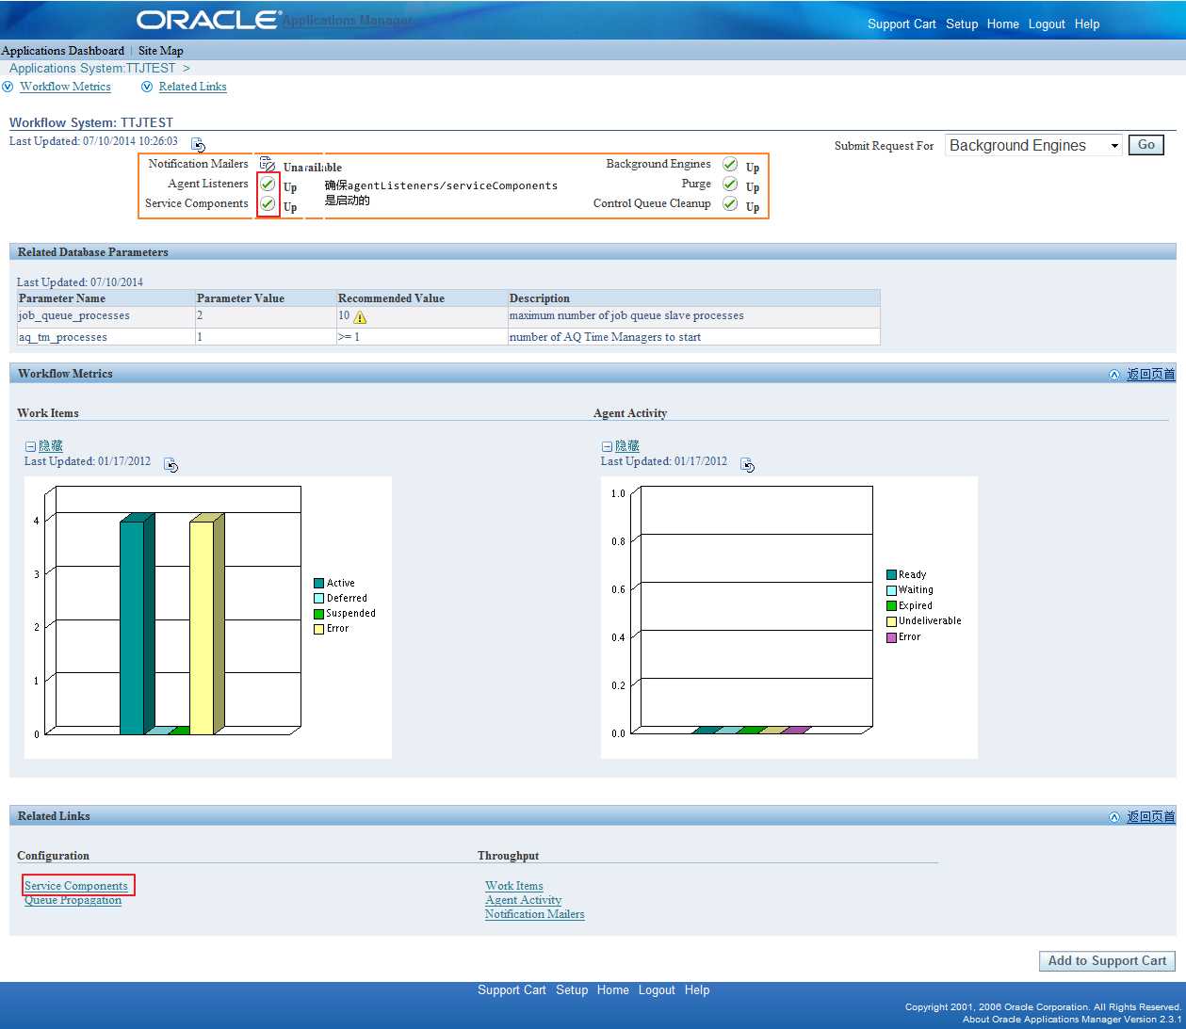Click the Purge status check icon
The width and height of the screenshot is (1186, 1029).
point(730,184)
